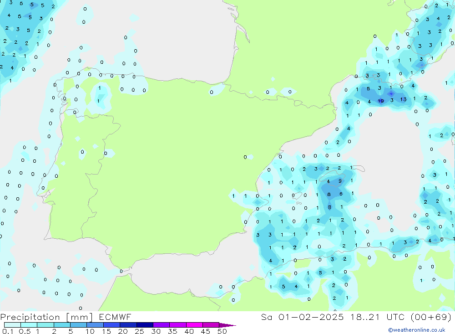The height and width of the screenshot is (334, 455).
Task: Click the '45' legend scale label
Action: coord(206,331)
